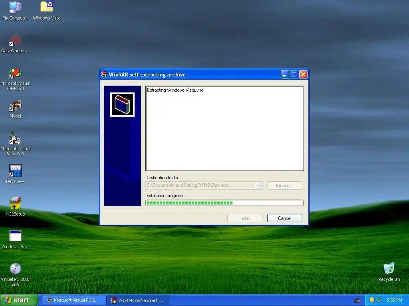Click the Browse... button

click(x=284, y=186)
